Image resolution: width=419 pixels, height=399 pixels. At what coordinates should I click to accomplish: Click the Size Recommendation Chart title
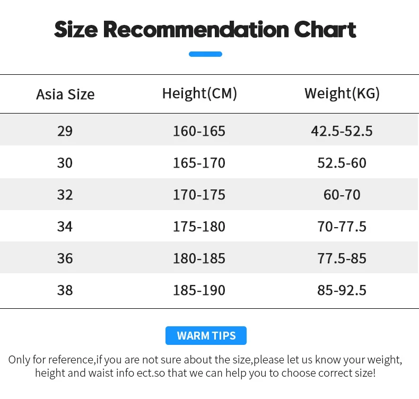click(x=205, y=30)
